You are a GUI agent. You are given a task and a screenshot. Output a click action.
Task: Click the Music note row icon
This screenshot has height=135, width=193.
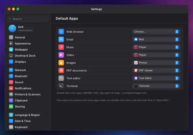pos(61,47)
